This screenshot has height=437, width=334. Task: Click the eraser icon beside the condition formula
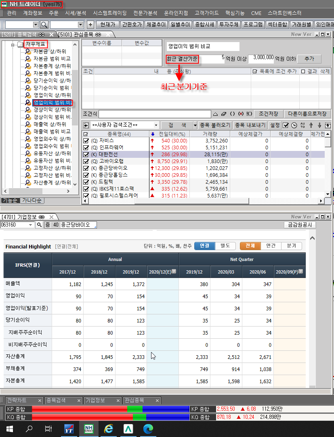(223, 114)
